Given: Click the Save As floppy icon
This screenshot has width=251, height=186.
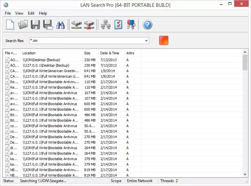Looking at the screenshot, I should pyautogui.click(x=48, y=25).
